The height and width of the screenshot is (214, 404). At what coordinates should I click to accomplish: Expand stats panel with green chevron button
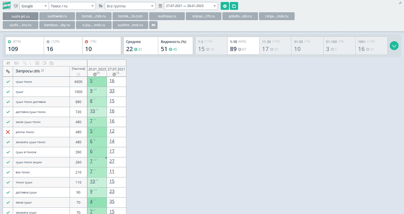394,46
